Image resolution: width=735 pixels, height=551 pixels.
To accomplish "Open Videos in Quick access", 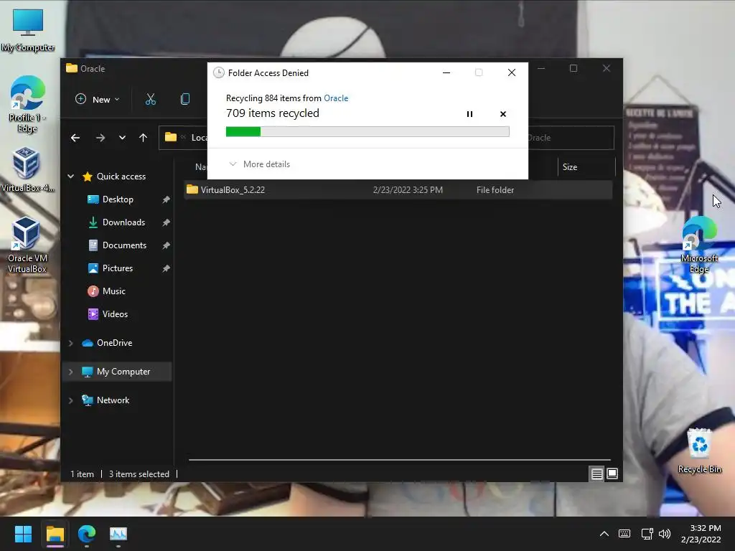I will click(x=115, y=314).
